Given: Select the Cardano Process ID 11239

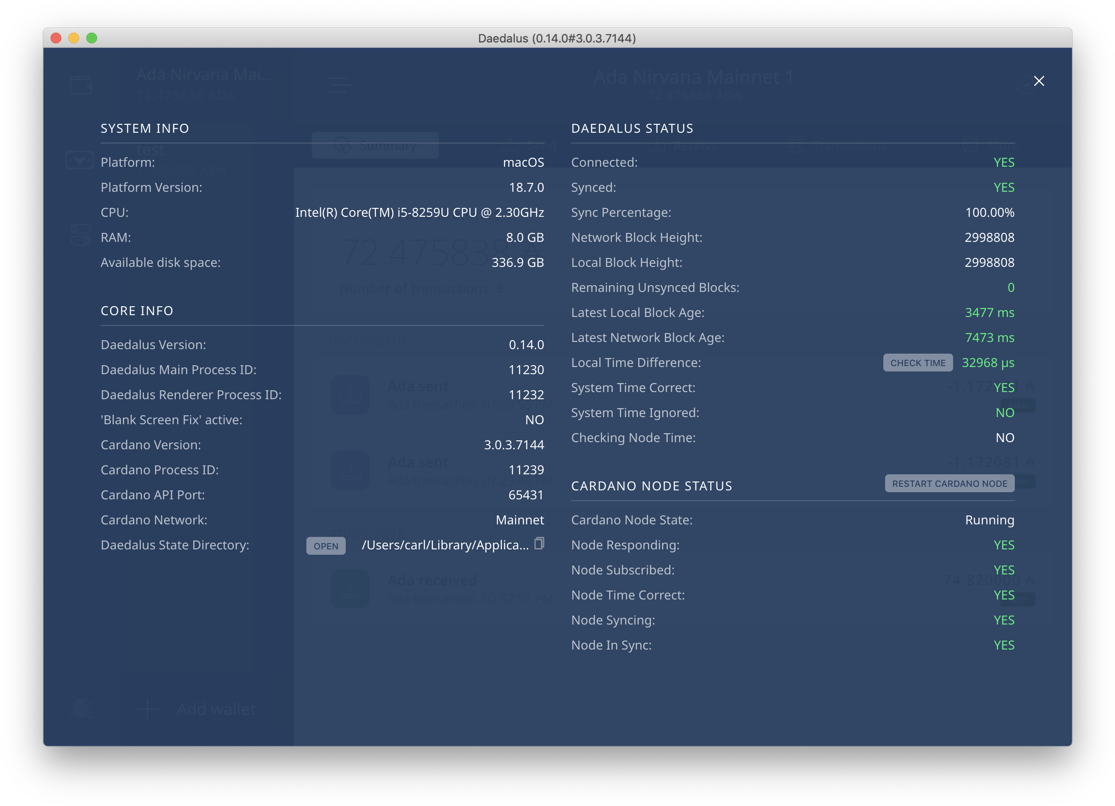Looking at the screenshot, I should [526, 470].
